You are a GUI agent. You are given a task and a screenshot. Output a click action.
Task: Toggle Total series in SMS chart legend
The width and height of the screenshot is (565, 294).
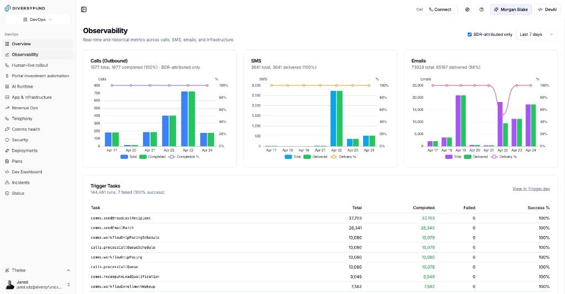click(292, 157)
